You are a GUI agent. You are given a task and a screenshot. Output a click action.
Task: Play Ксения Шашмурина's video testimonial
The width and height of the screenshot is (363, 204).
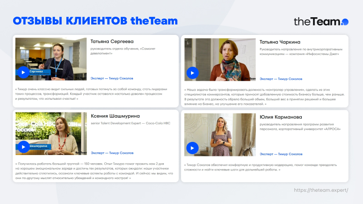click(24, 147)
